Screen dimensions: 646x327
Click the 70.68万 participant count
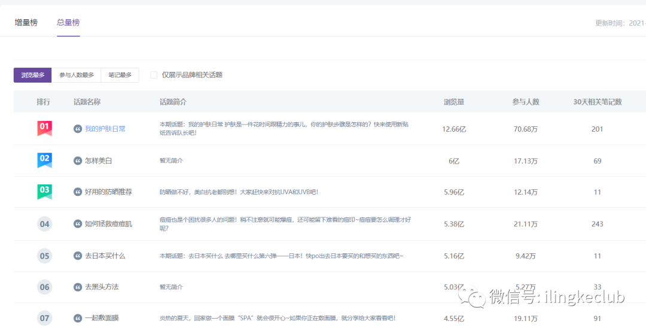coord(526,129)
